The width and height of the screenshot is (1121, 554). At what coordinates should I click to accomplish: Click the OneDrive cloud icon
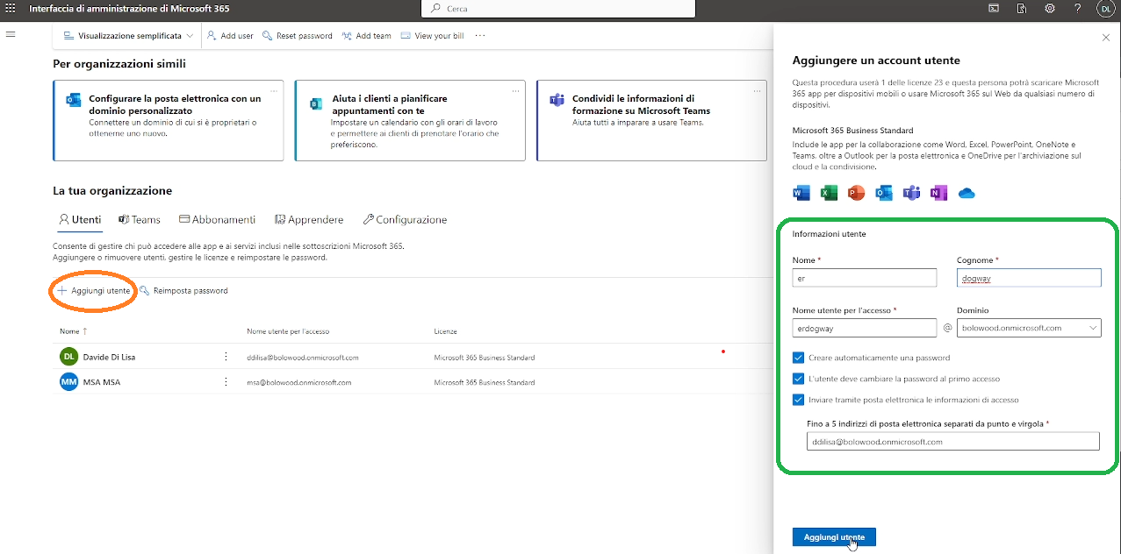pyautogui.click(x=967, y=193)
